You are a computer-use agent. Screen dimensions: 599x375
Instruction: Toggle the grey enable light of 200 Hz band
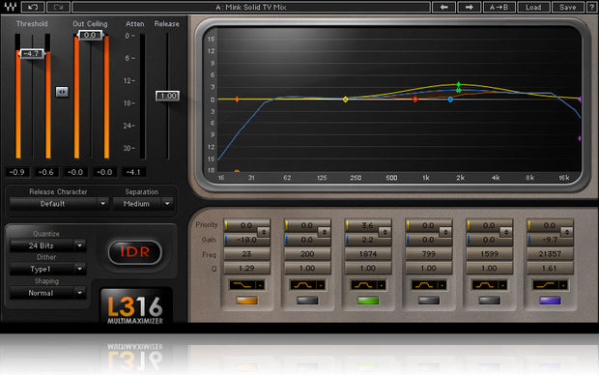coord(307,301)
